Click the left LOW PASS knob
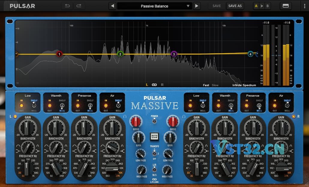Screen dimensions: 309x187 (141, 154)
